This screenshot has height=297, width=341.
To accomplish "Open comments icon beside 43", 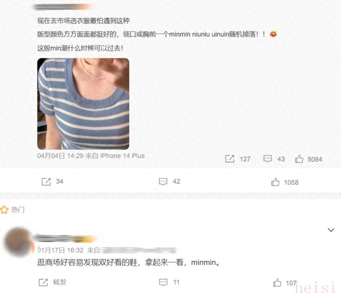I will [267, 159].
